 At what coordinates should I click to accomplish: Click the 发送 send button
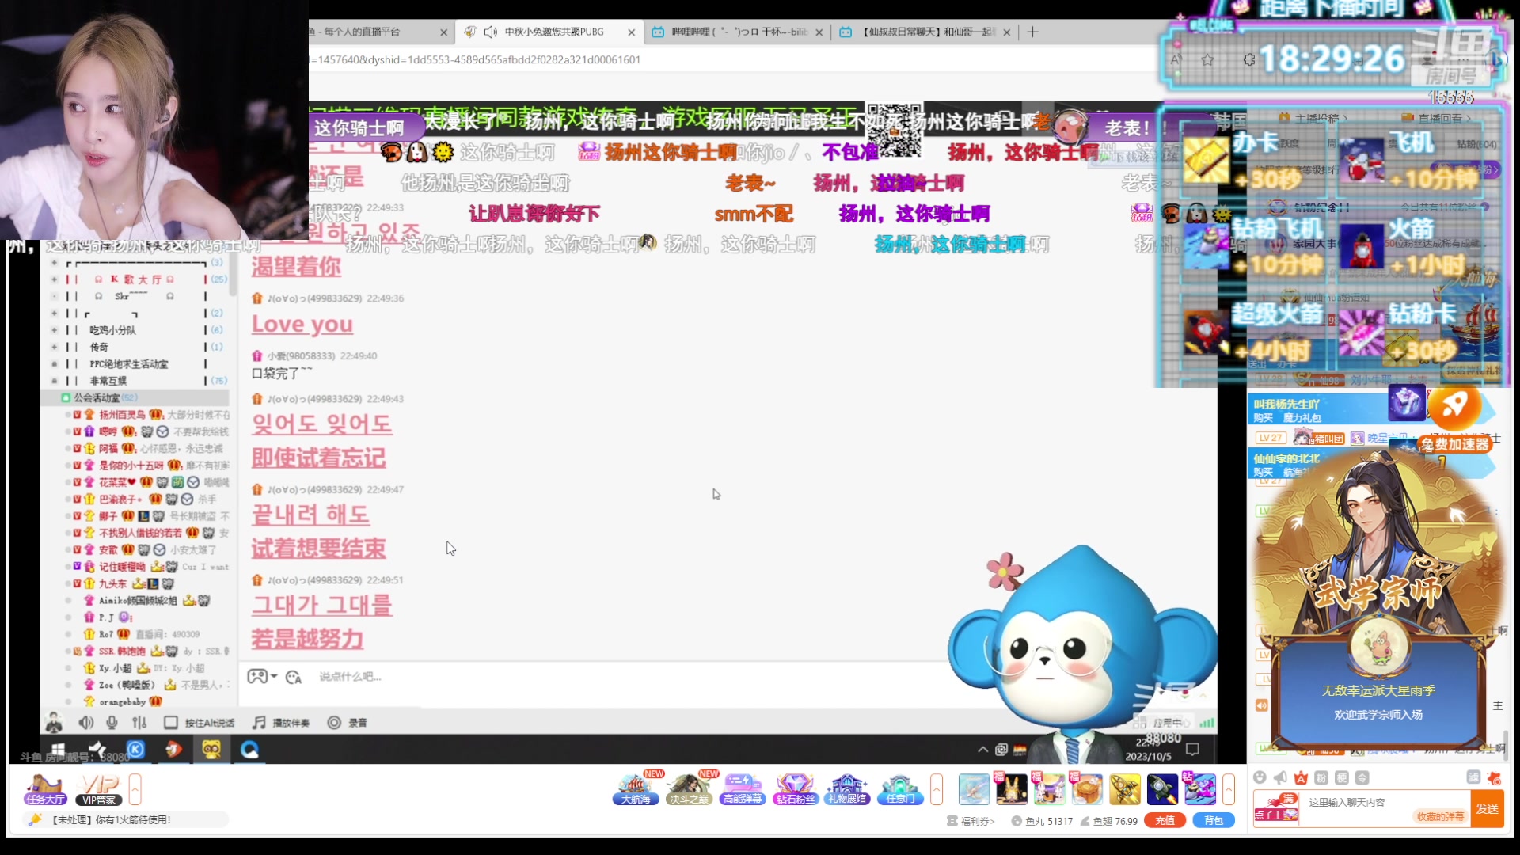click(x=1488, y=809)
